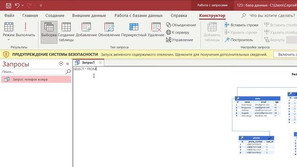Screen dimensions: 297x167
Task: Close the Запрос1 tab
Action: pyautogui.click(x=100, y=63)
